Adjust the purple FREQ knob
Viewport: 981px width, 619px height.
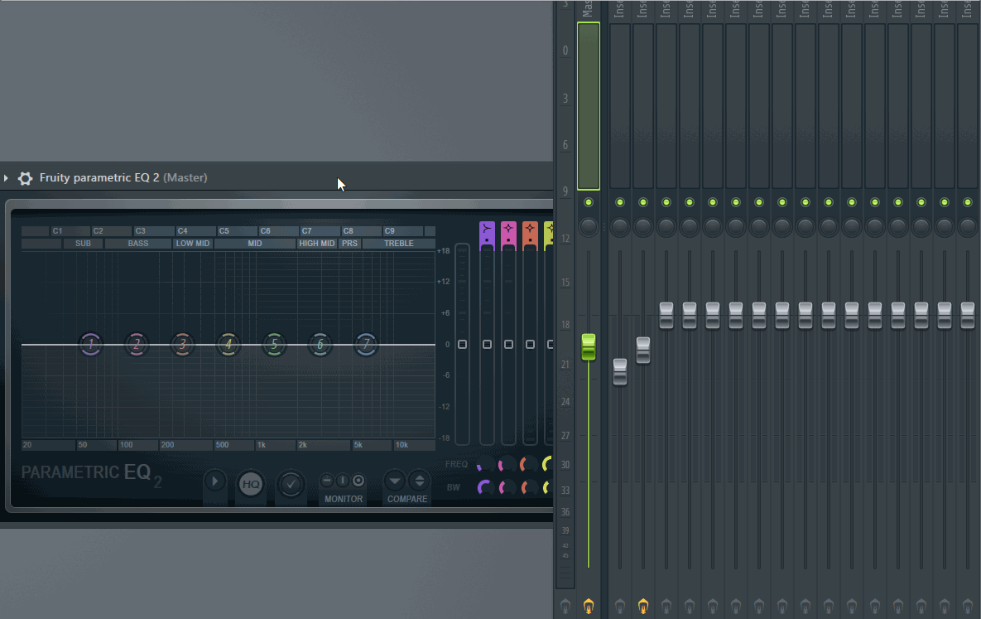pos(485,465)
